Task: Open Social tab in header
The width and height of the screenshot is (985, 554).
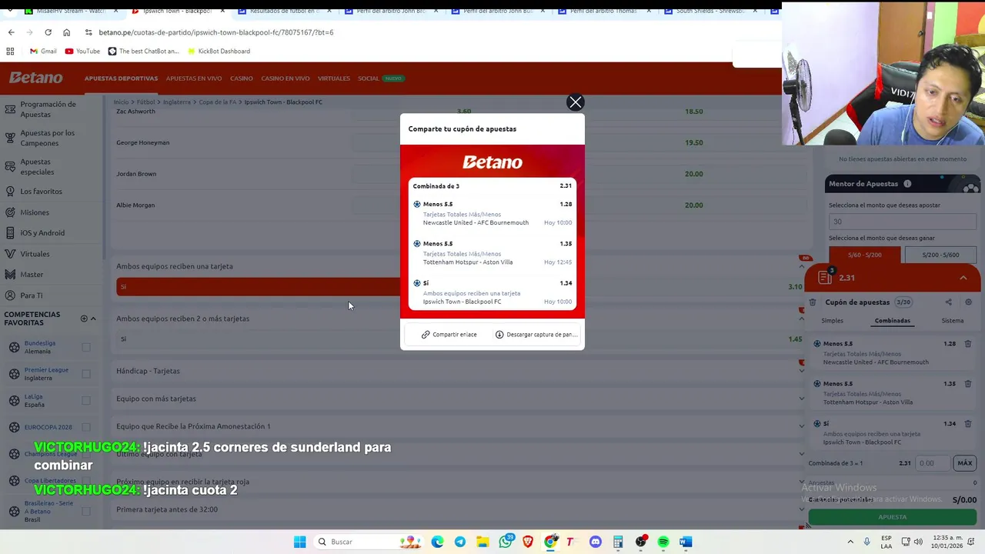Action: pos(369,78)
